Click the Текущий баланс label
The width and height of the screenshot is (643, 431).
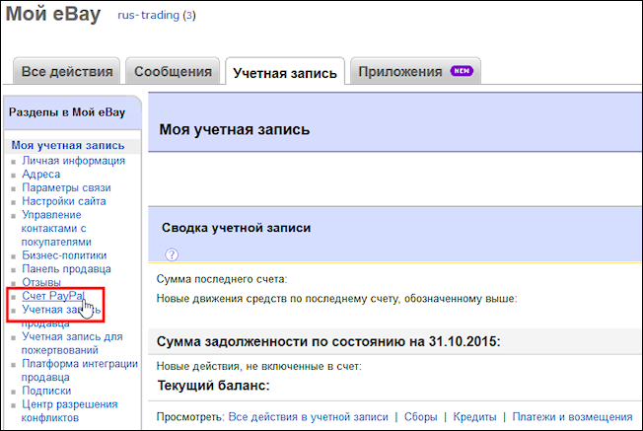[x=213, y=386]
